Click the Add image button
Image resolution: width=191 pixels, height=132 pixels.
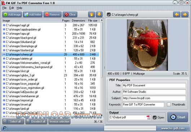[x=12, y=14]
